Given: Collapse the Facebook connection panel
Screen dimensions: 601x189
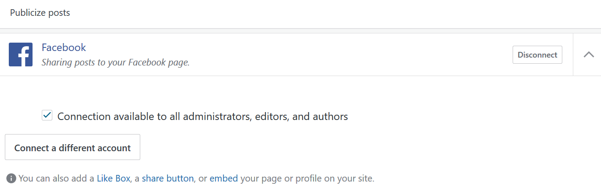Looking at the screenshot, I should (x=589, y=55).
